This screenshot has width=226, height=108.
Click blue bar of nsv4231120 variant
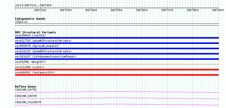pyautogui.click(x=117, y=54)
